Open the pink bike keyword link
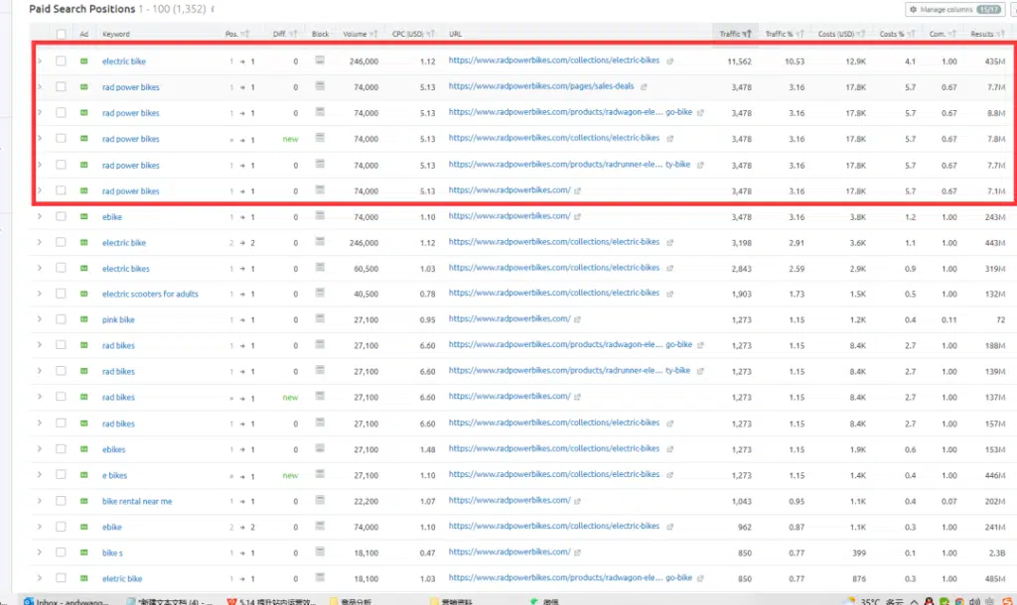The image size is (1017, 605). 118,320
